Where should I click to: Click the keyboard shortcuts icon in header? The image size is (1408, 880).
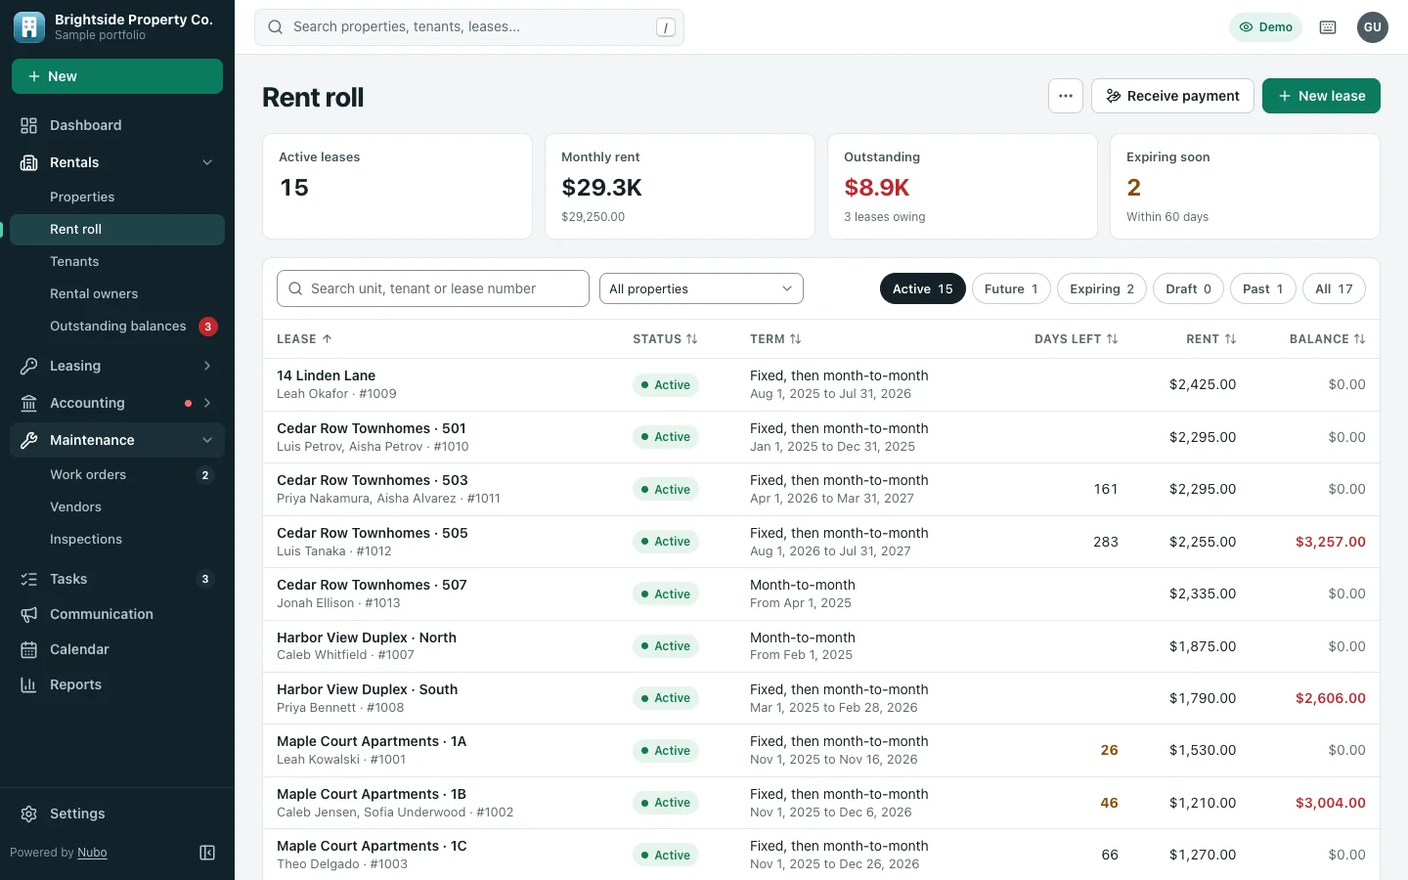coord(1328,27)
